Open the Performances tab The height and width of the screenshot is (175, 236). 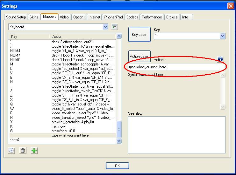[x=152, y=17]
